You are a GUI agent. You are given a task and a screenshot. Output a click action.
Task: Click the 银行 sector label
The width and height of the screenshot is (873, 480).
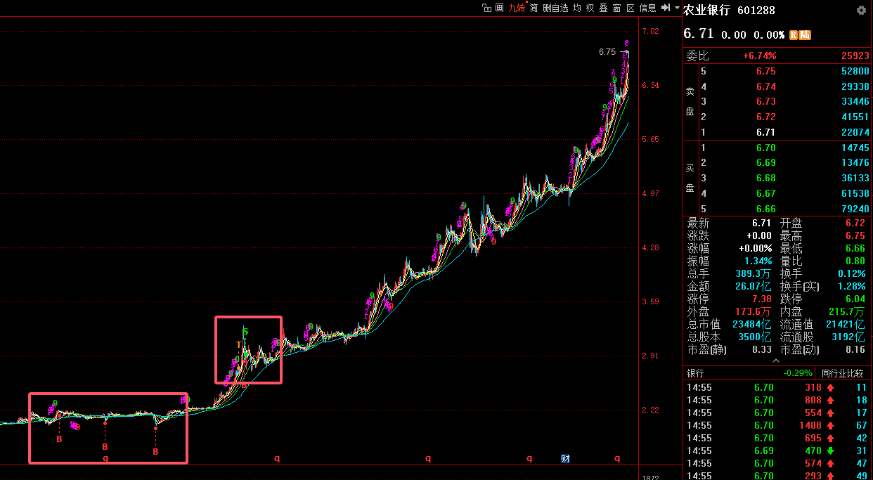click(x=695, y=373)
